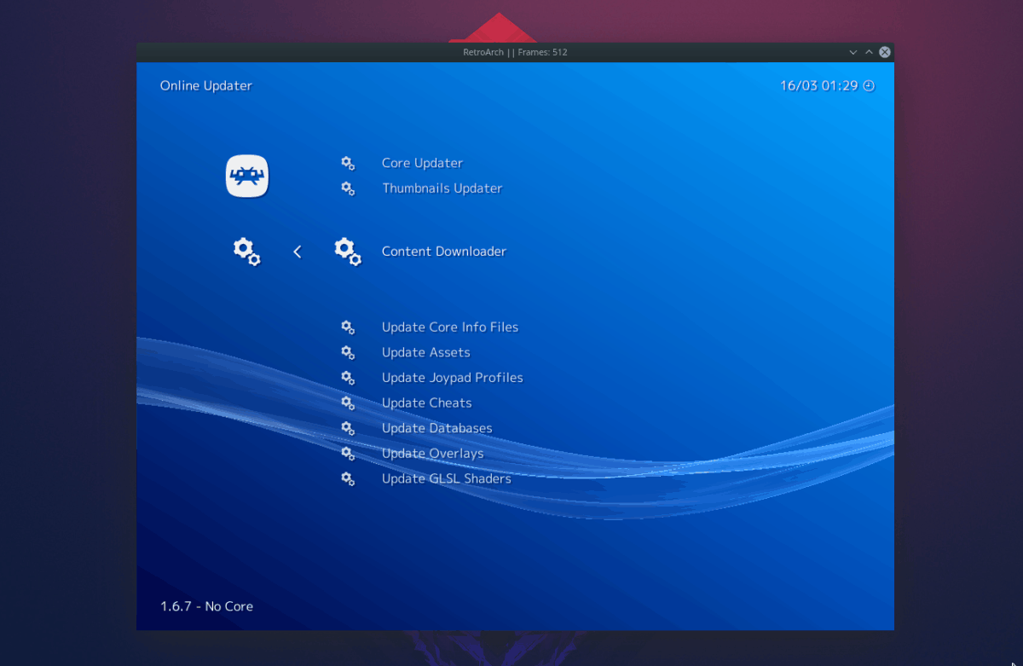Click the Thumbnails Updater gear icon

pyautogui.click(x=348, y=188)
